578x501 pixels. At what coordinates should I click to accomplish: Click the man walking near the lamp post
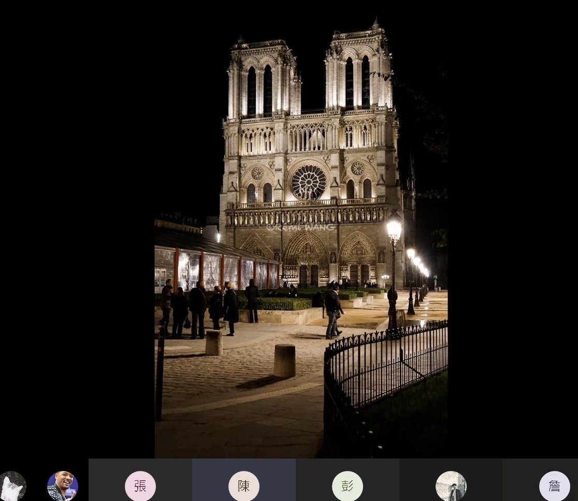pos(333,312)
